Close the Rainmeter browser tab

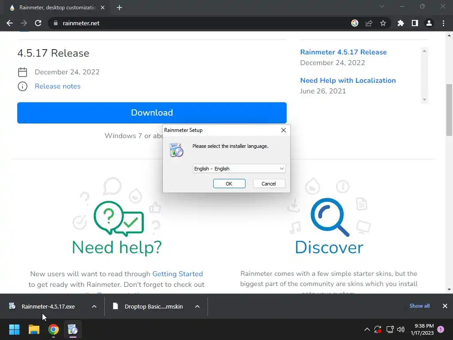[103, 8]
